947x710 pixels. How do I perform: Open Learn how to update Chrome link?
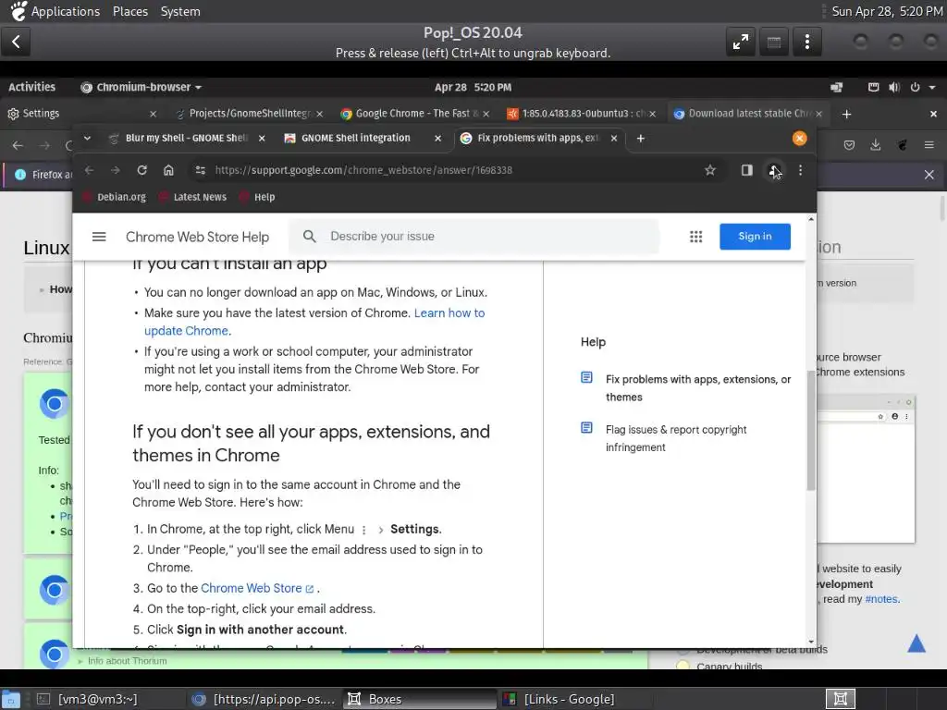click(314, 322)
